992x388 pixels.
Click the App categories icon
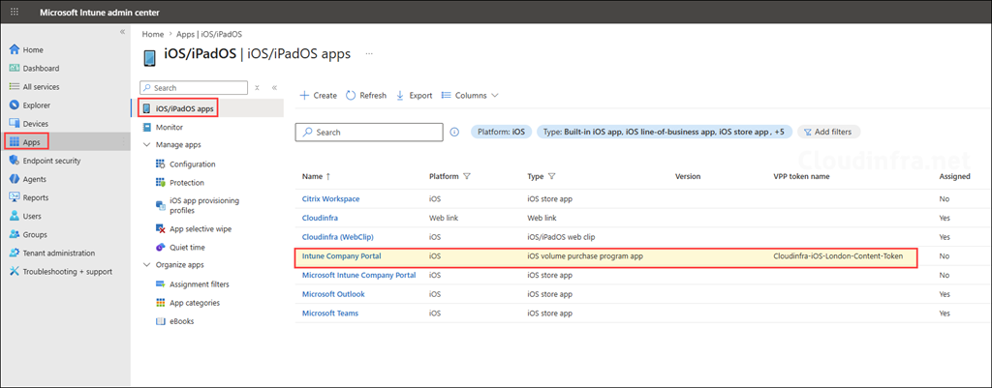pos(160,303)
